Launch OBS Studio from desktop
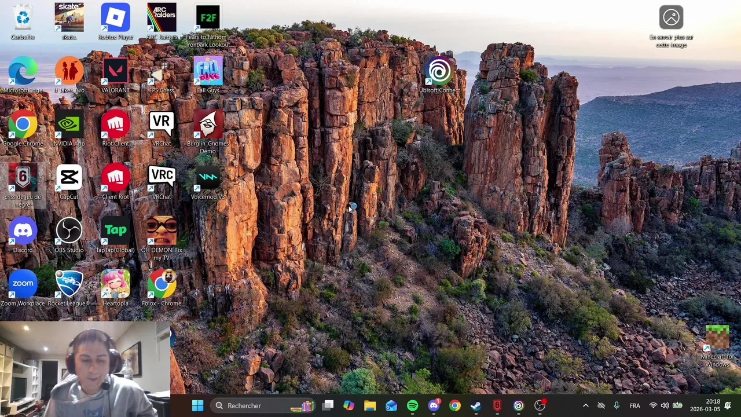Screen dimensions: 741x417 (69, 235)
